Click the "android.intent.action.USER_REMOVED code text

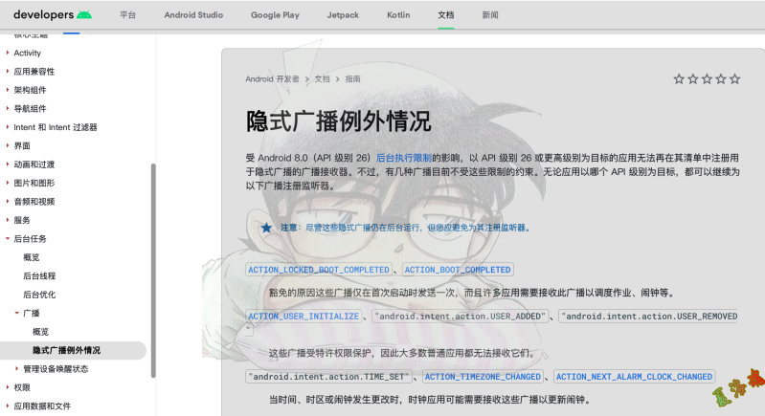coord(648,317)
